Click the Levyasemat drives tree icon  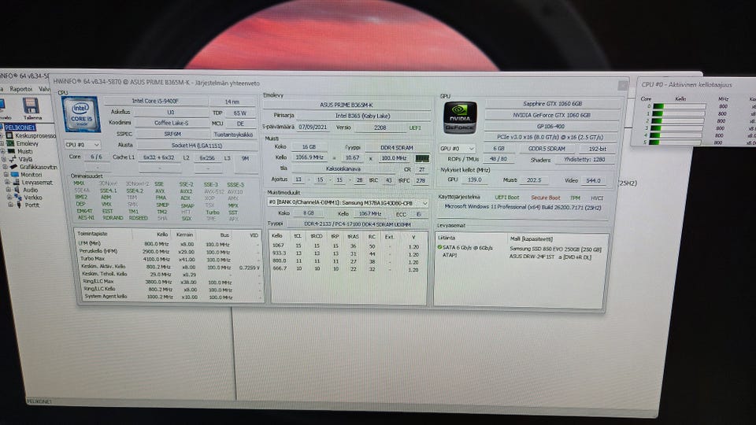16,182
